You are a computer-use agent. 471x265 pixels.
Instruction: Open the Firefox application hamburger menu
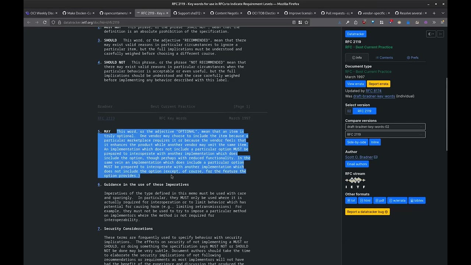point(442,22)
